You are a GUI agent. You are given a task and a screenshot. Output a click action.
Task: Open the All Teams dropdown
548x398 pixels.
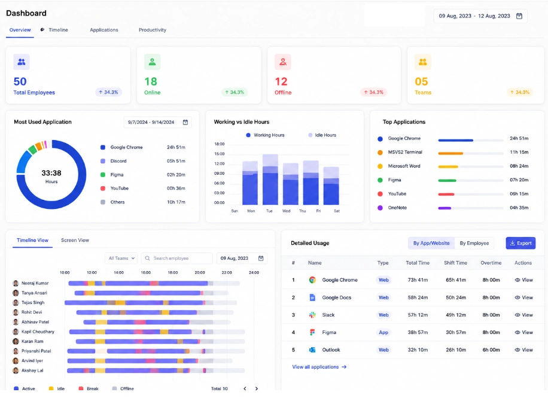click(x=121, y=258)
